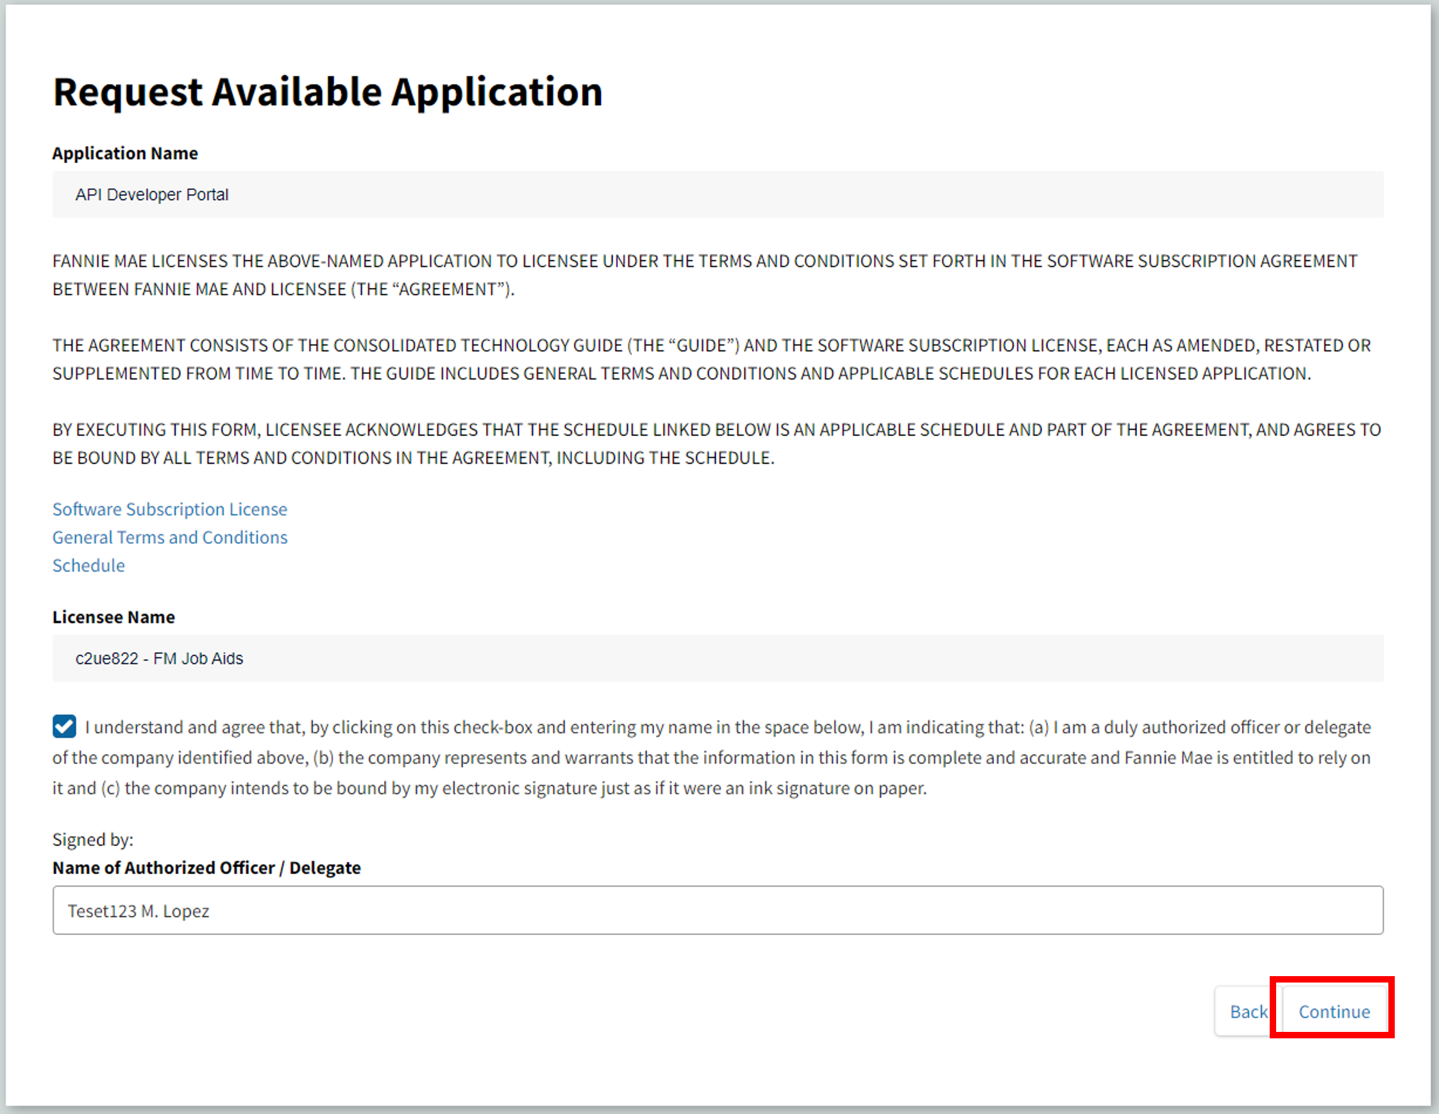The image size is (1439, 1114).
Task: Click the paragraph starting BY EXECUTING THIS FORM
Action: tap(716, 444)
